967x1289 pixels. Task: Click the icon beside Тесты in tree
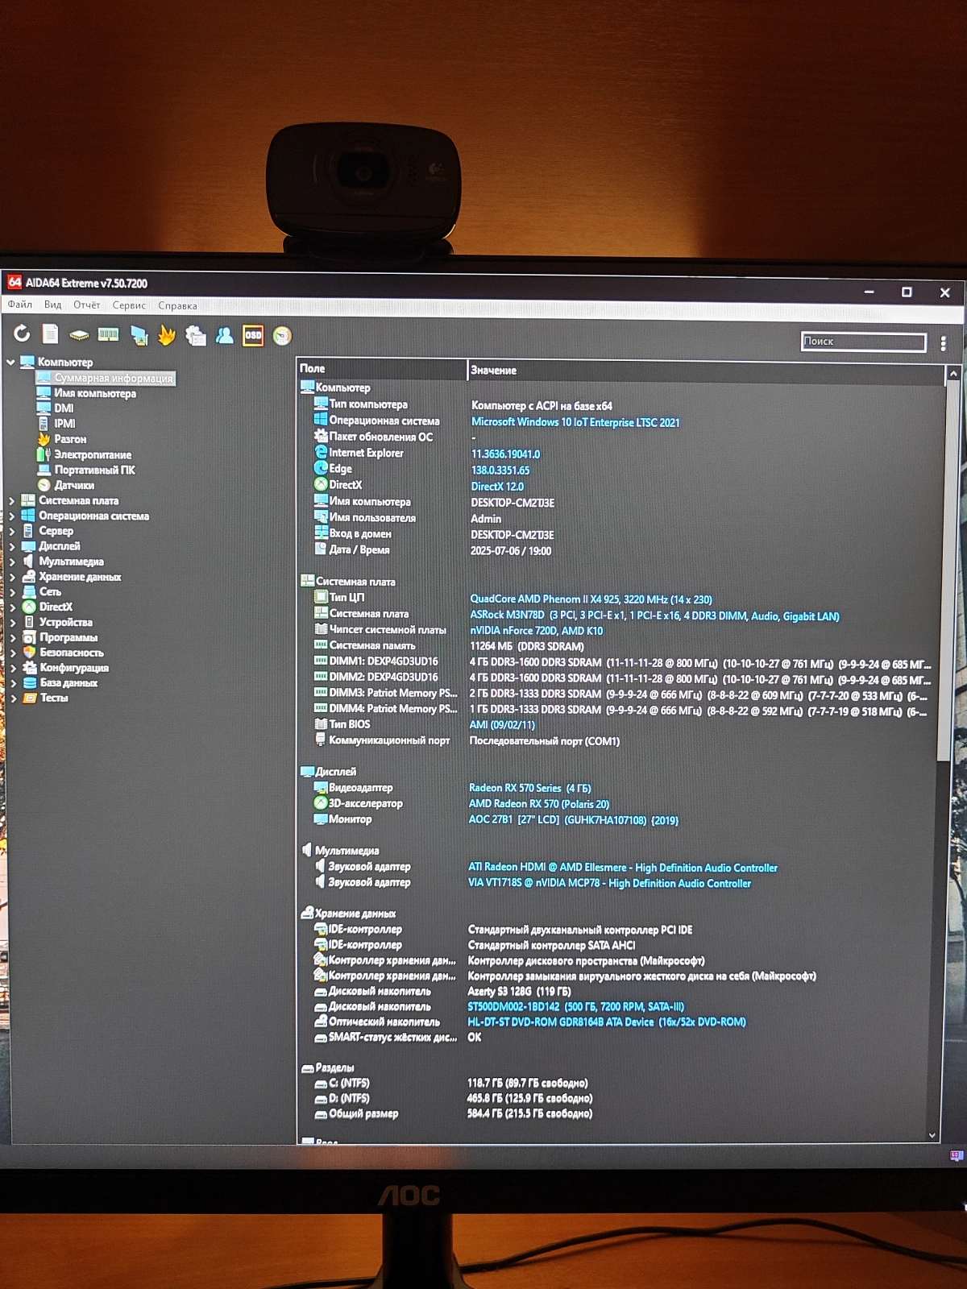click(30, 698)
